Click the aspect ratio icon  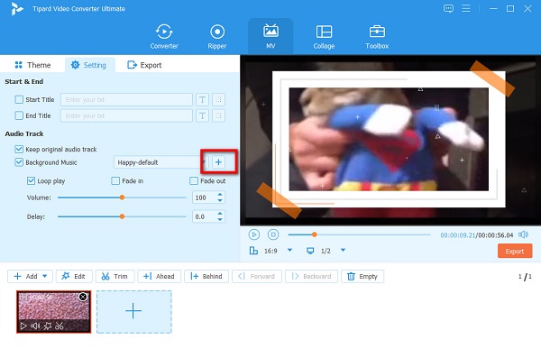point(253,251)
